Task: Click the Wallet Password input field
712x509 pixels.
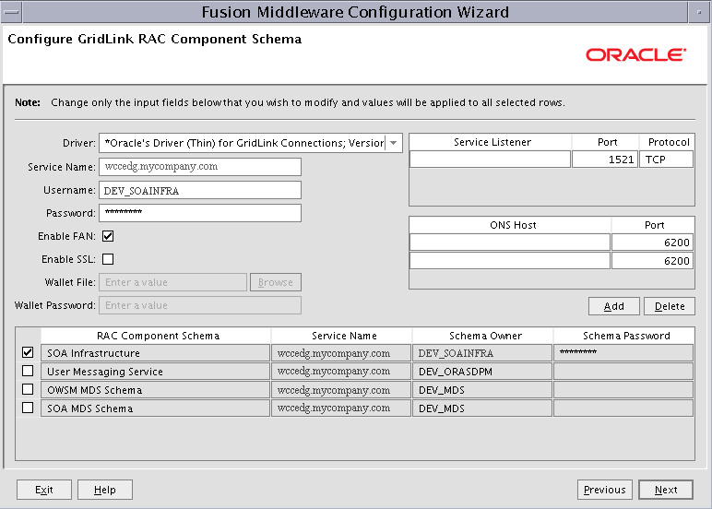Action: coord(200,305)
